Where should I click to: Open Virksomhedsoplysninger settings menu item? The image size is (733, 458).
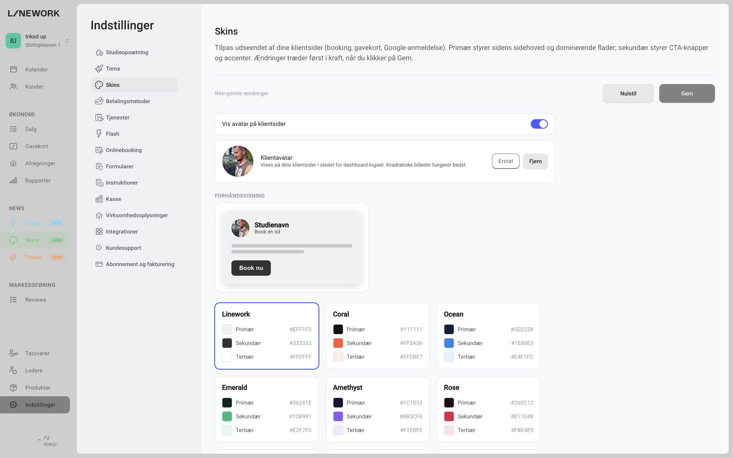(x=134, y=215)
